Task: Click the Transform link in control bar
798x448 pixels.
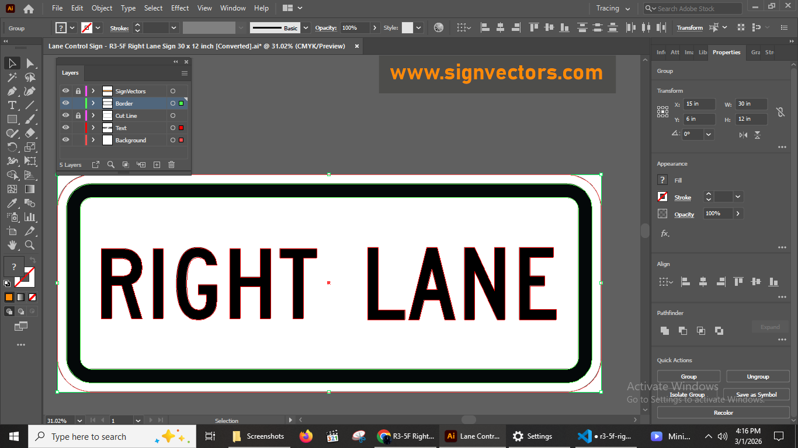Action: tap(690, 27)
